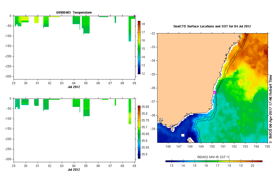Click the REMSS MW-IR SST colorbar label
This screenshot has height=176, width=276.
click(x=213, y=157)
